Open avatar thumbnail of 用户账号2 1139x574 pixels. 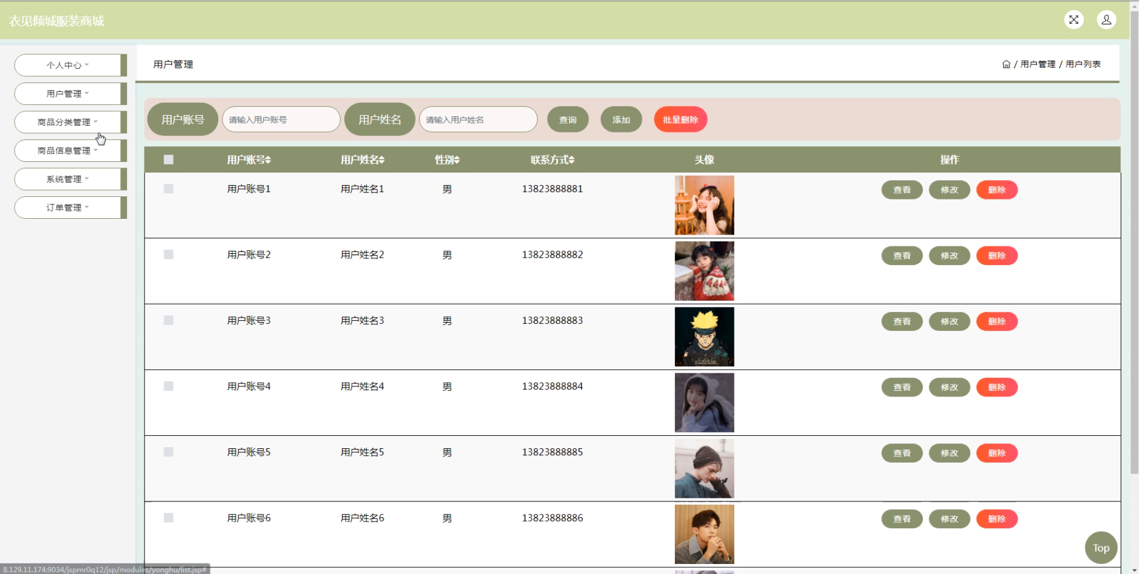(704, 271)
